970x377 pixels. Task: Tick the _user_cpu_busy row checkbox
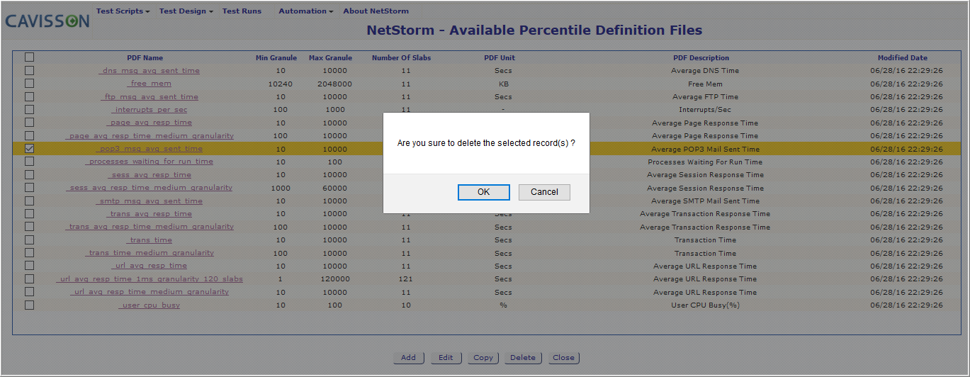click(29, 305)
